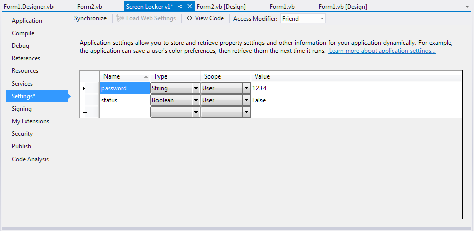Open the Form2.vb [Design] tab
This screenshot has width=474, height=231.
click(221, 7)
